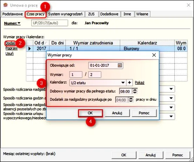Click the Wymiar zatrudnienia column header

(93, 43)
